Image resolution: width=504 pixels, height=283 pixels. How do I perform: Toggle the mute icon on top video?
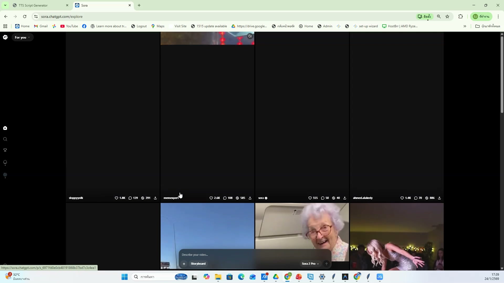click(x=250, y=36)
